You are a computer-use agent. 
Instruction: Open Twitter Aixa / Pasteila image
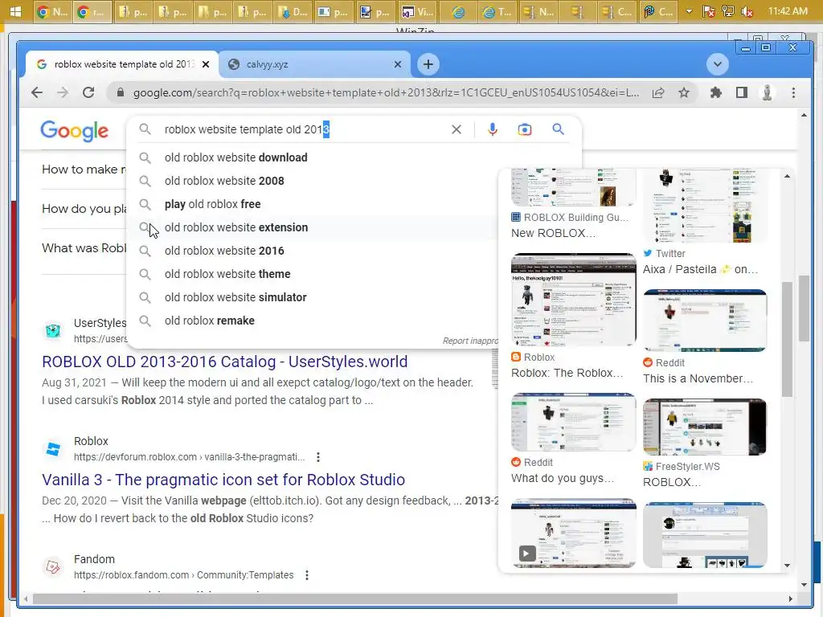point(705,206)
